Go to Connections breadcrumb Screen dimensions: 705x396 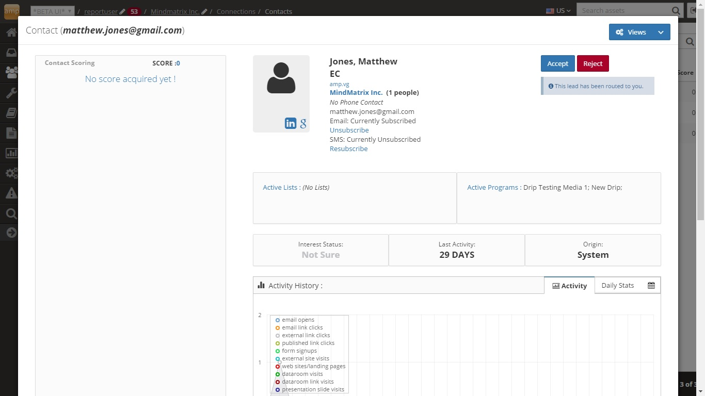236,11
